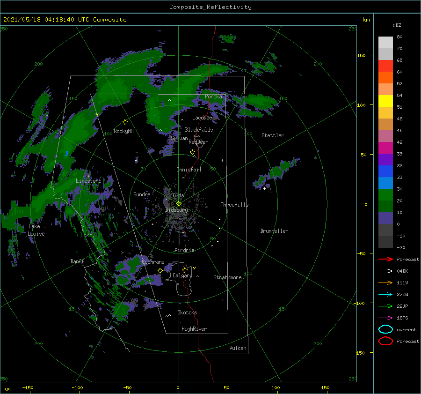Click the HighRiver label
Viewport: 421px width, 394px height.
tap(194, 329)
